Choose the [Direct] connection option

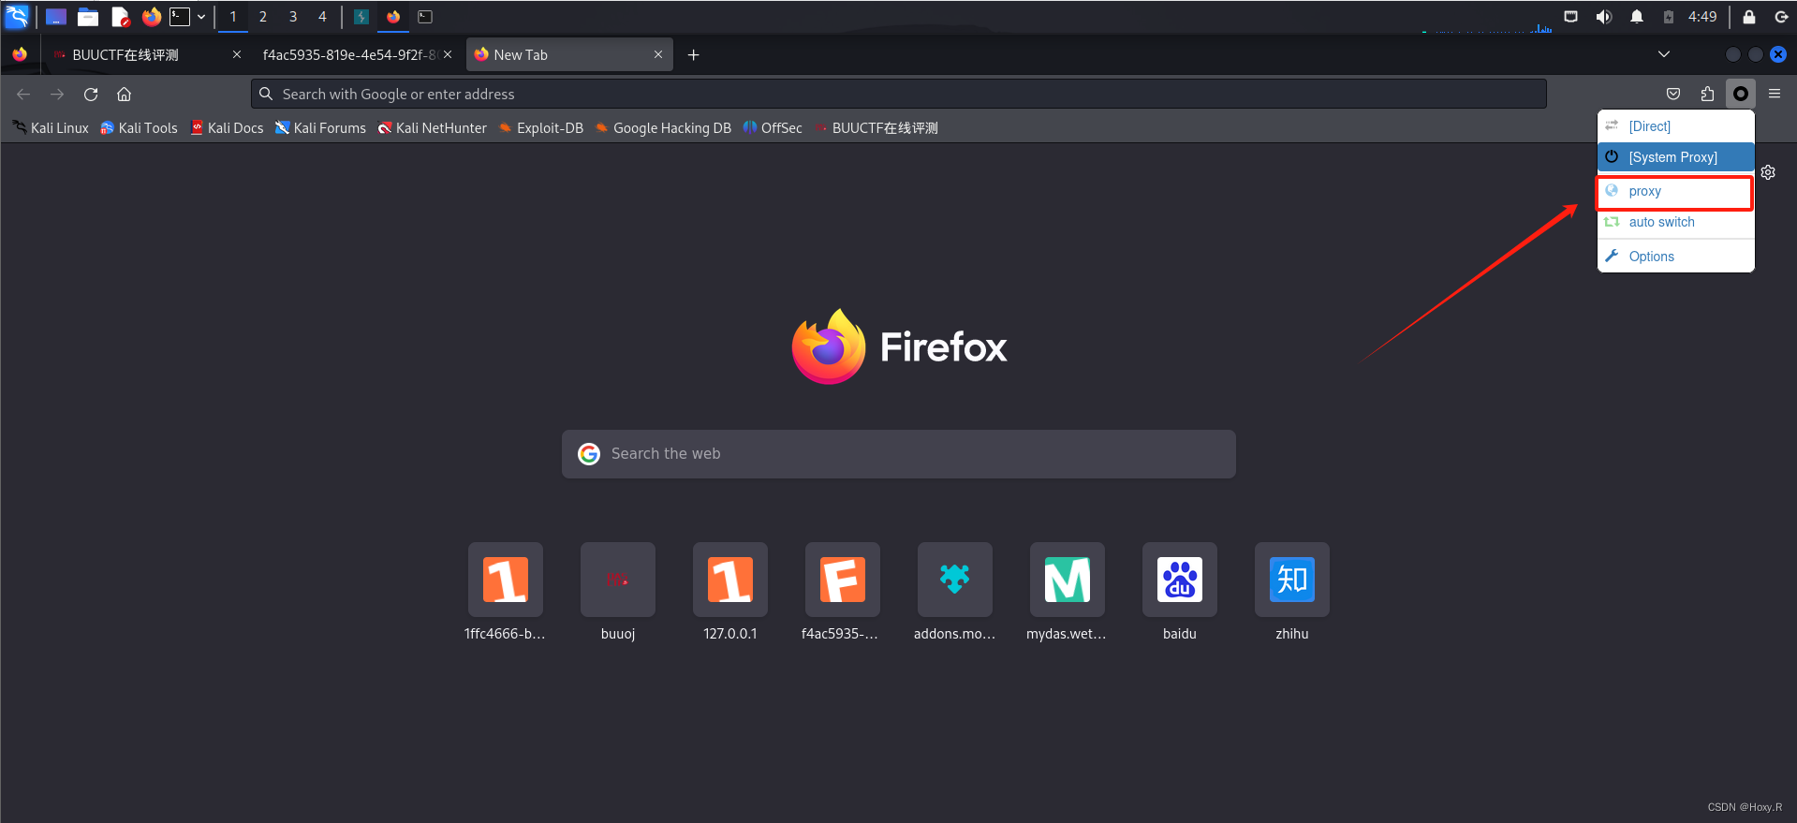pyautogui.click(x=1674, y=126)
